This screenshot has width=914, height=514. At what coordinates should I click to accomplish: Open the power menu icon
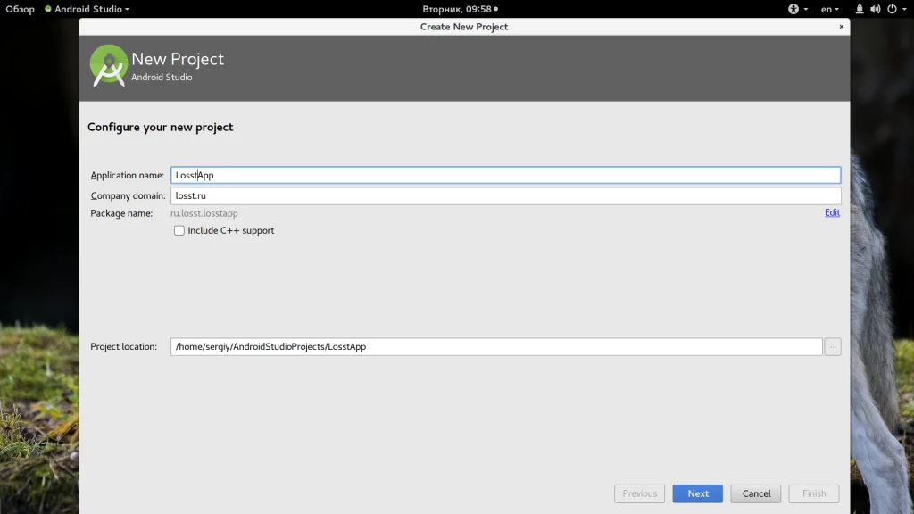(x=892, y=9)
